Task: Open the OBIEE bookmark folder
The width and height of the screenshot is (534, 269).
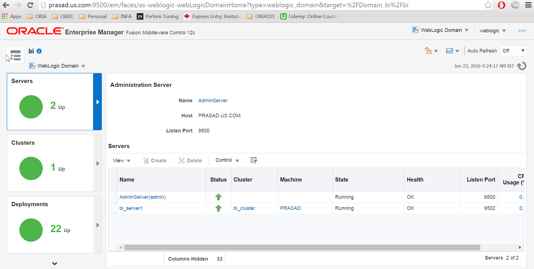Action: 63,16
